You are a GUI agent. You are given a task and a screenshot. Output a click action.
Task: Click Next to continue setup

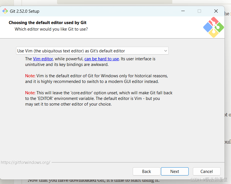[175, 172]
